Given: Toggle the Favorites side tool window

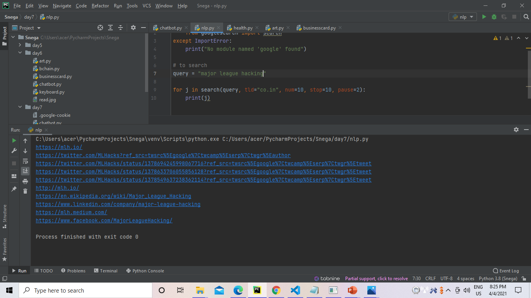Looking at the screenshot, I should click(5, 249).
